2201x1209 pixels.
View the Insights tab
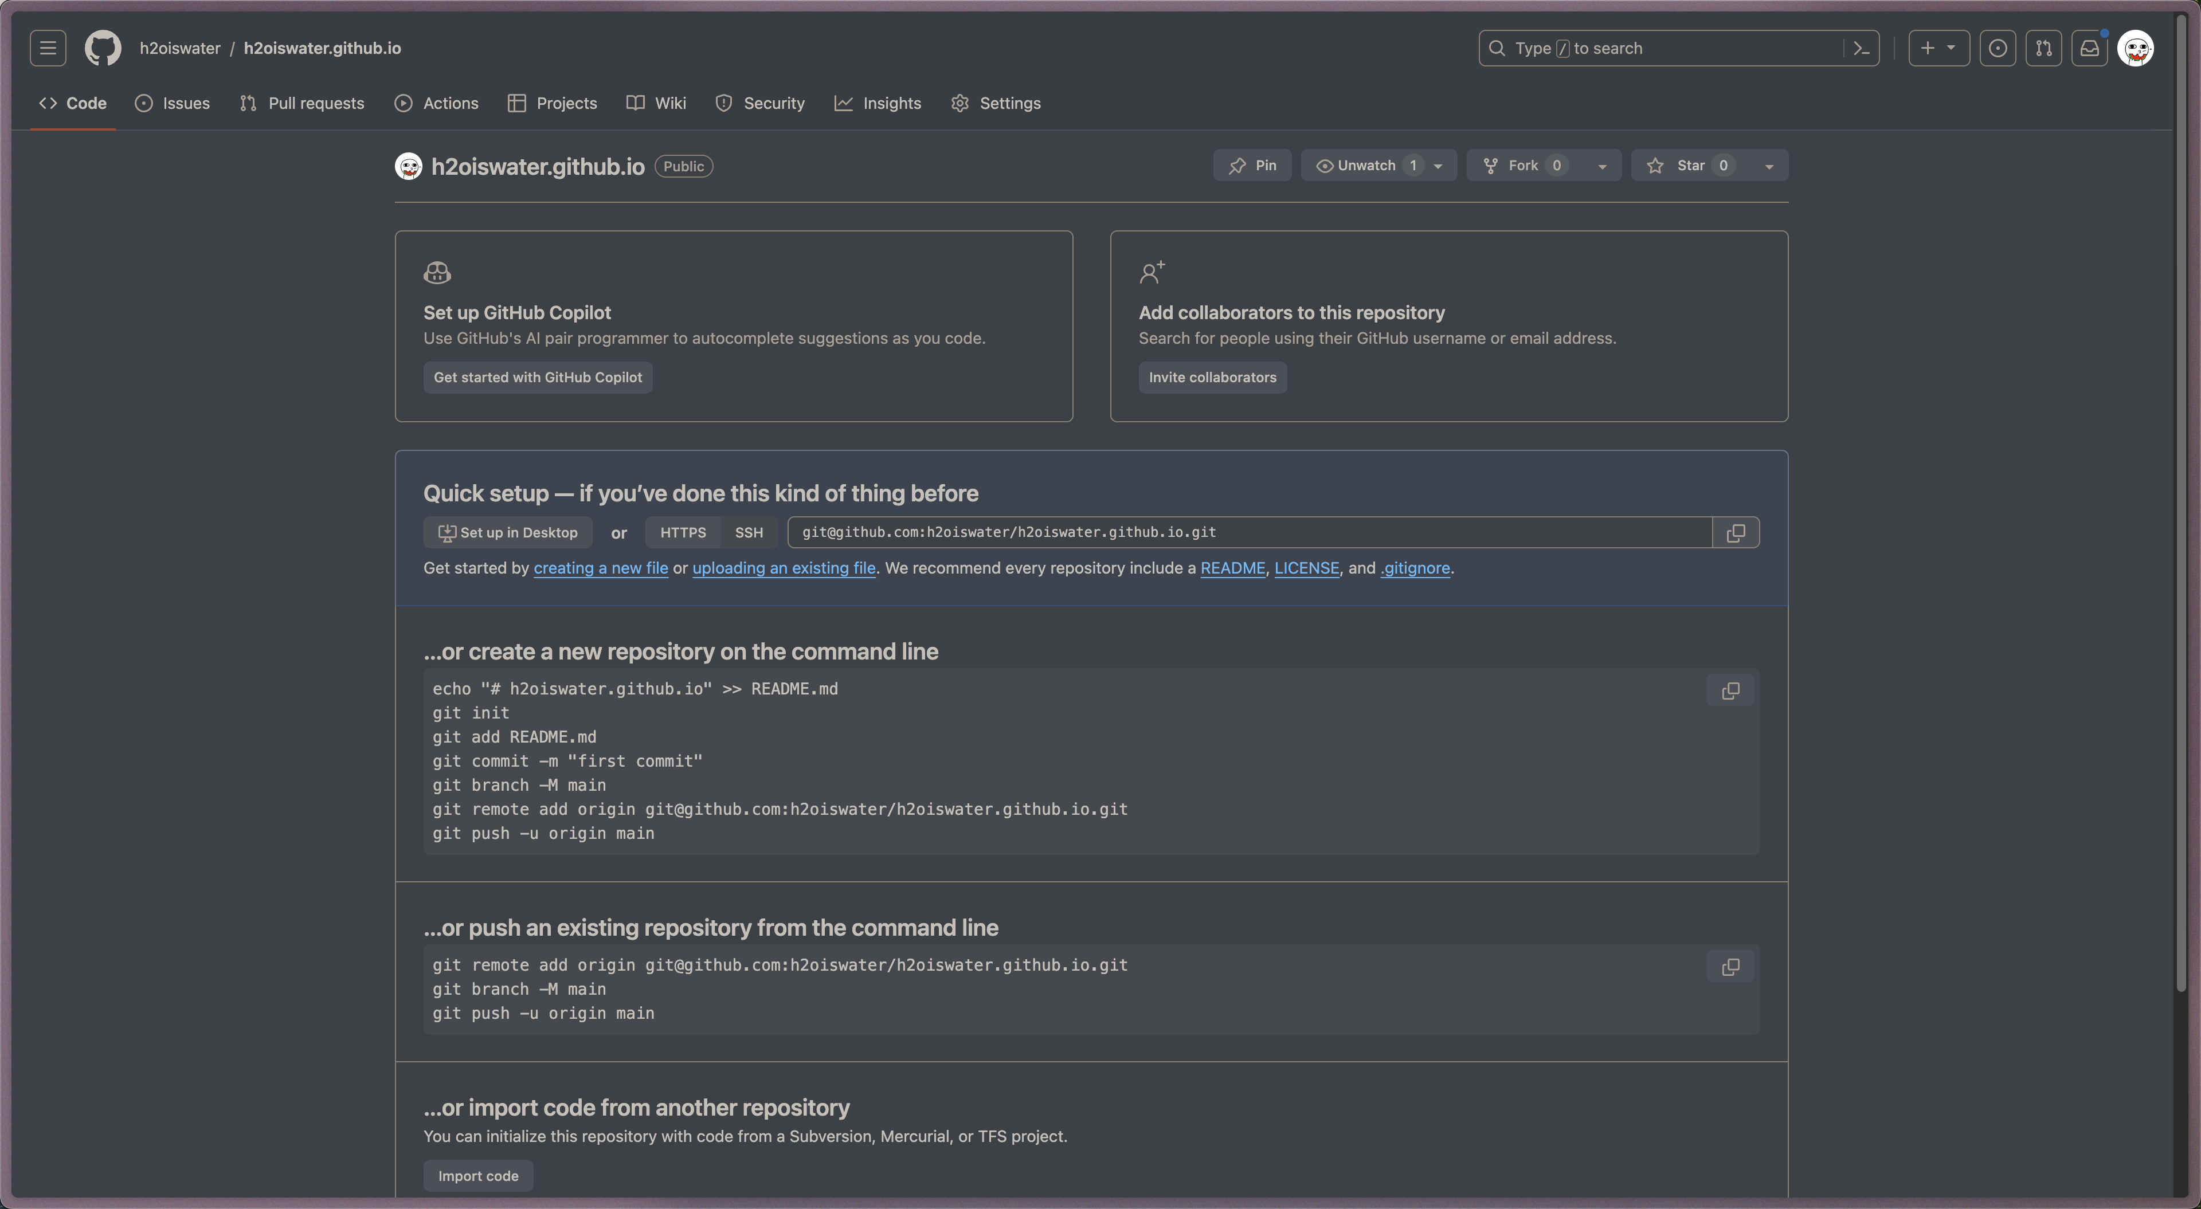[878, 103]
